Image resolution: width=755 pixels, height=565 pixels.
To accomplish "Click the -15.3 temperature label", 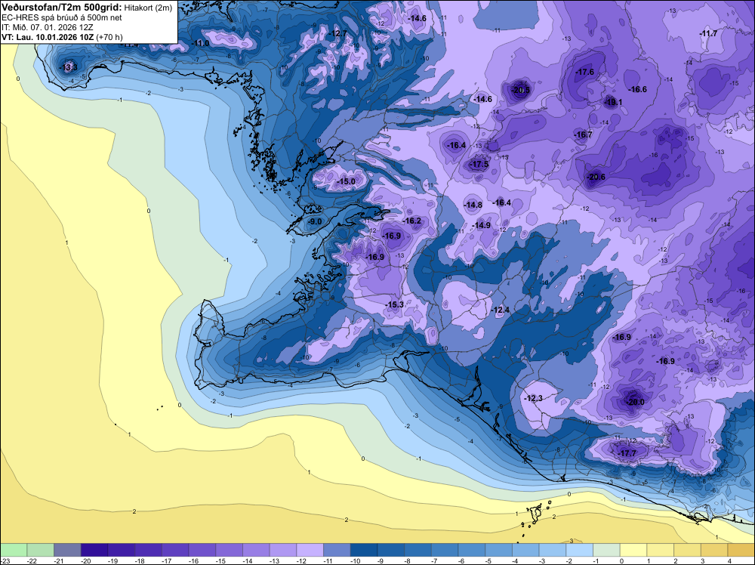I will pyautogui.click(x=394, y=304).
